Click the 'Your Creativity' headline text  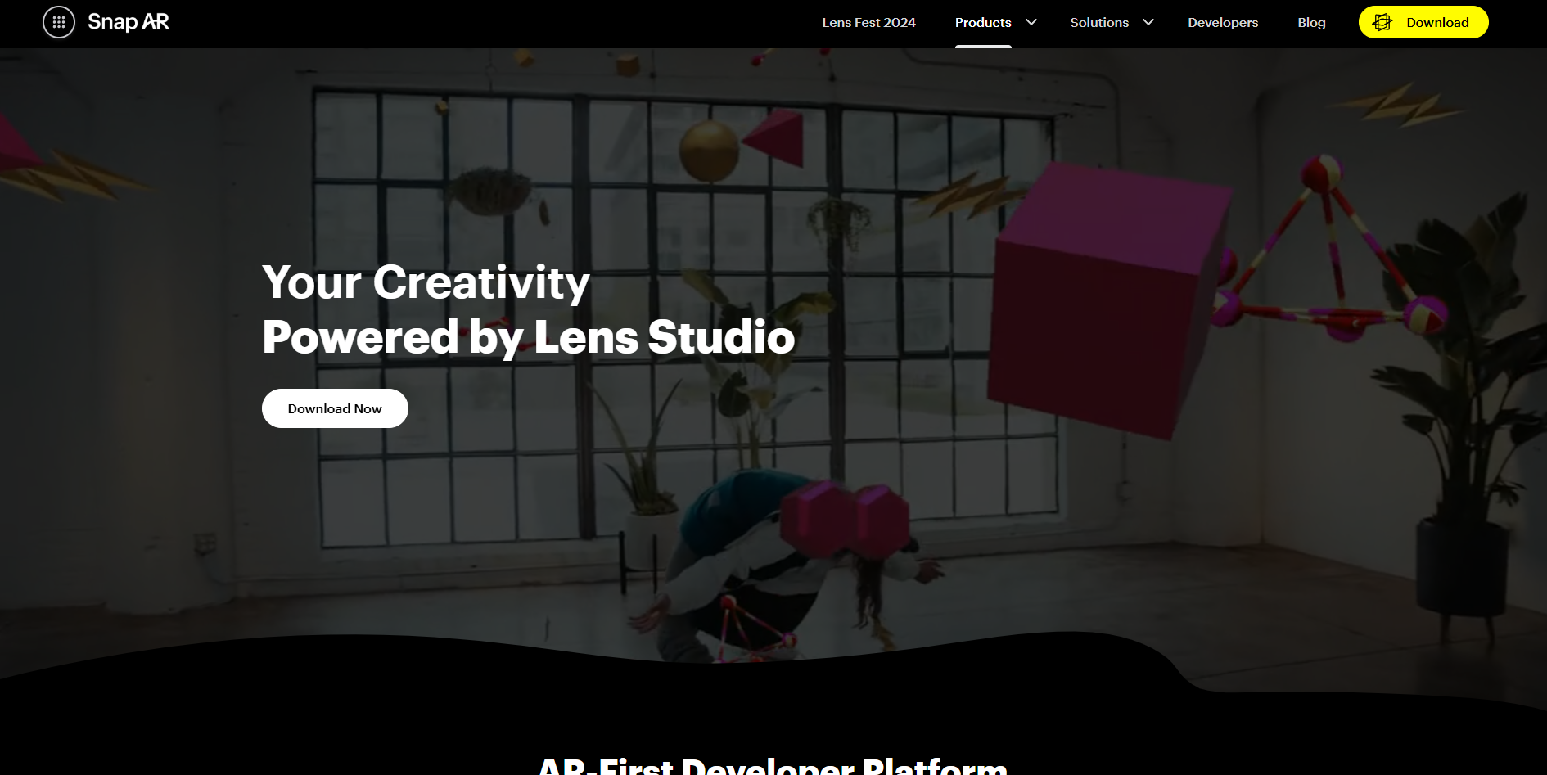pos(426,282)
